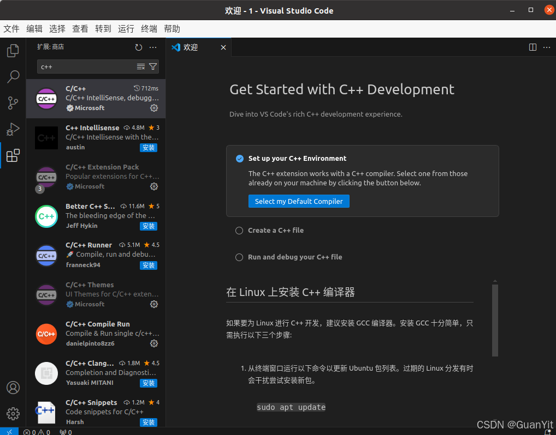Open the Run and Debug view
Image resolution: width=556 pixels, height=435 pixels.
tap(13, 129)
